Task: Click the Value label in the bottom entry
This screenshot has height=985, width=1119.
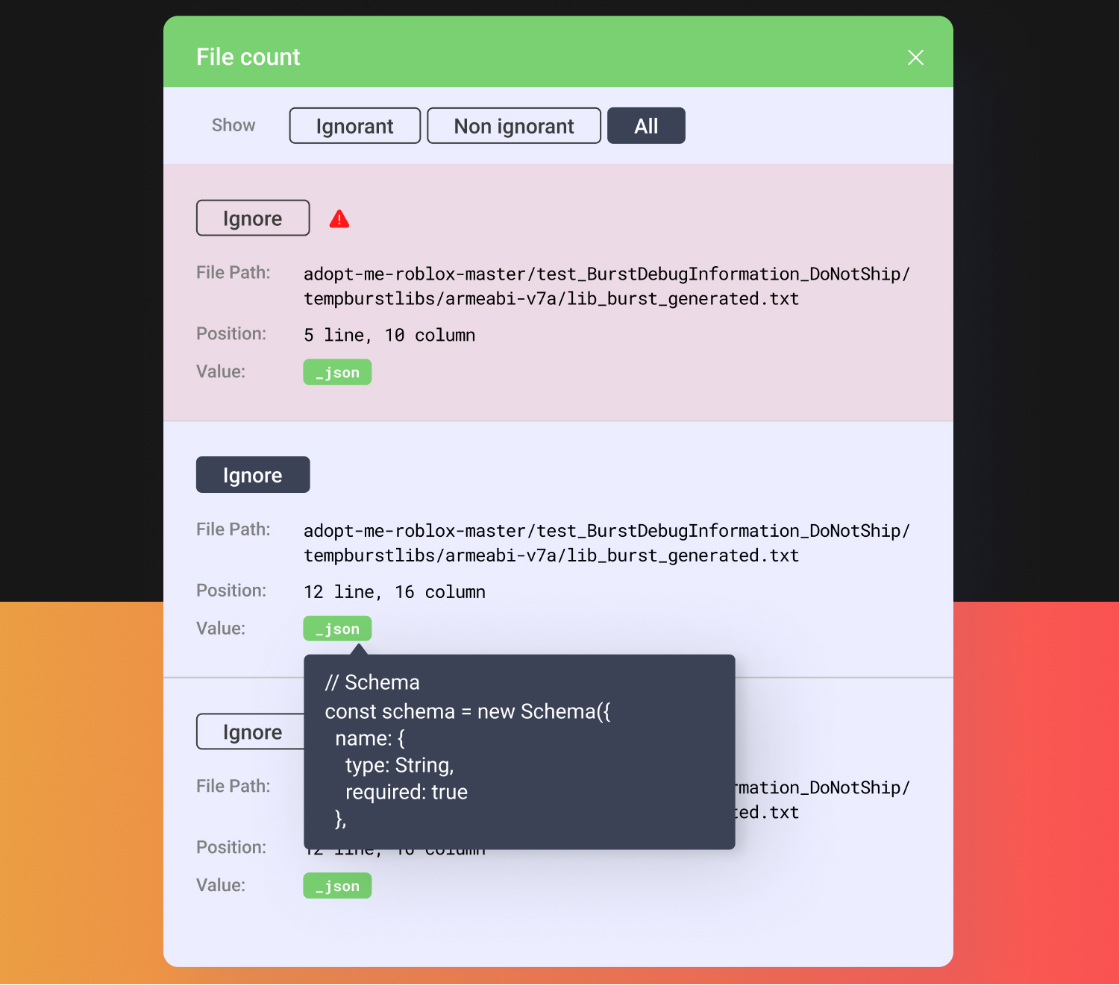Action: pos(221,885)
